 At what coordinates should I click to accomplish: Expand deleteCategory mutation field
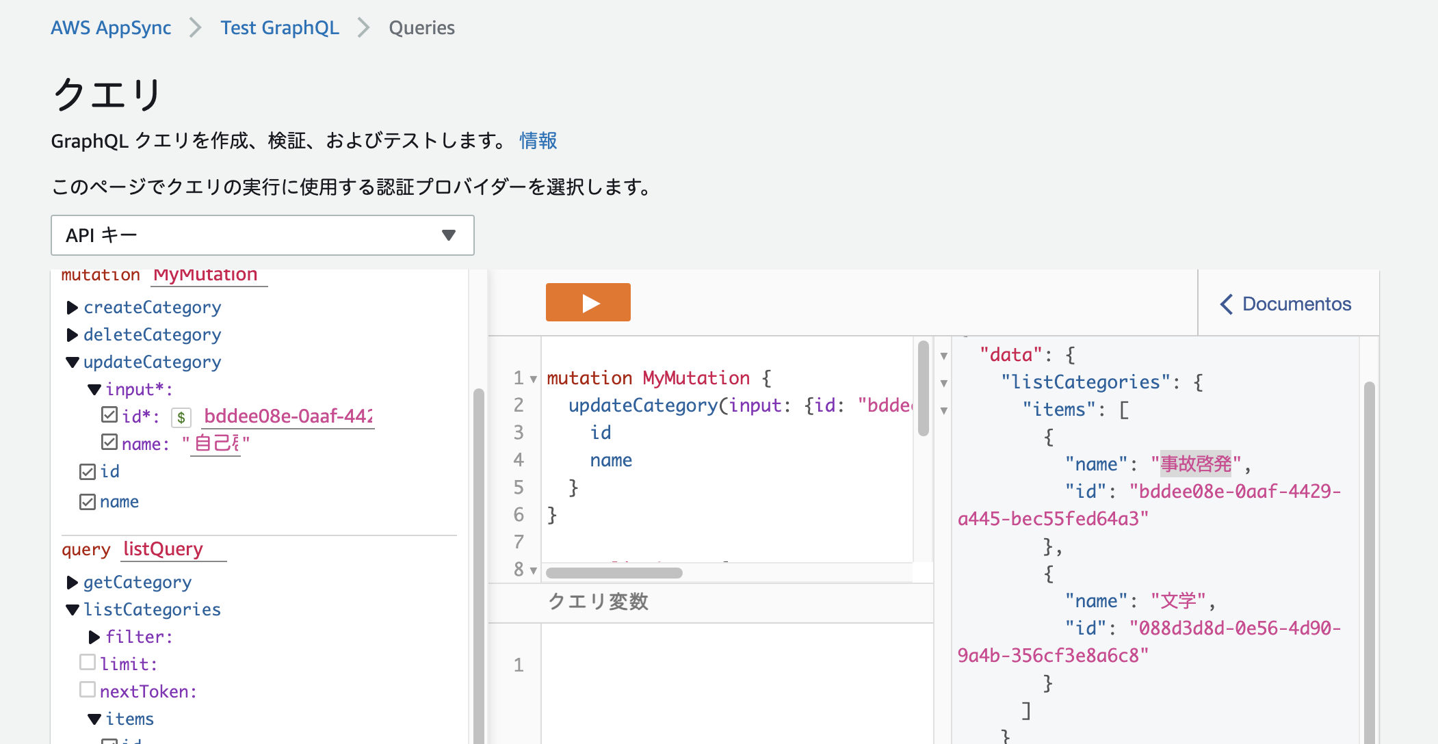pyautogui.click(x=72, y=335)
